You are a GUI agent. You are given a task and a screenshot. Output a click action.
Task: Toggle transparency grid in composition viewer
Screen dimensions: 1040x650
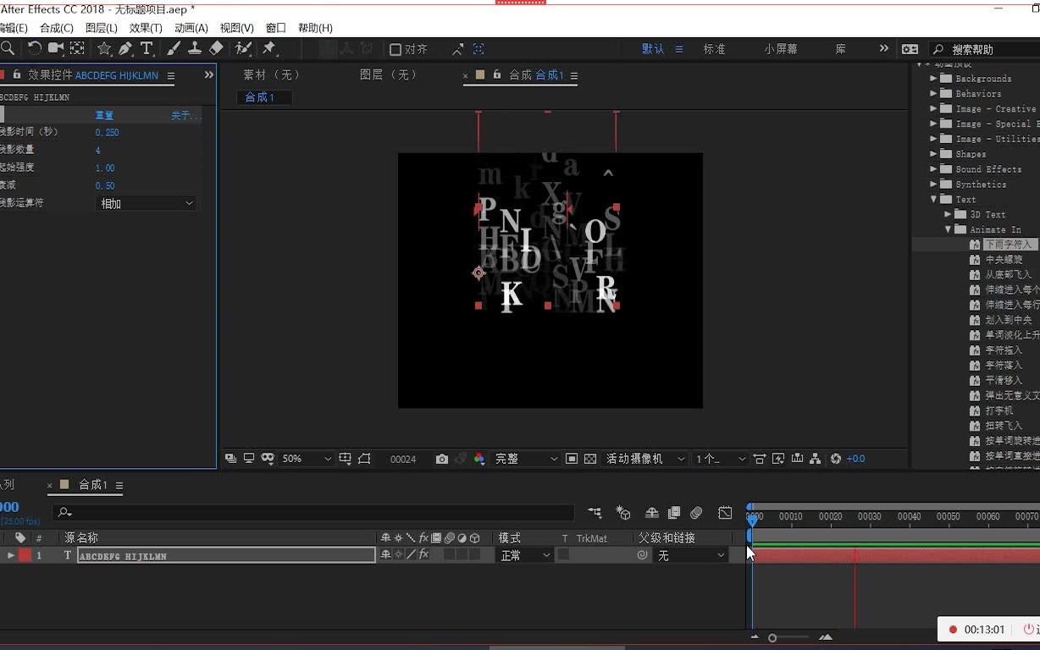click(x=590, y=459)
